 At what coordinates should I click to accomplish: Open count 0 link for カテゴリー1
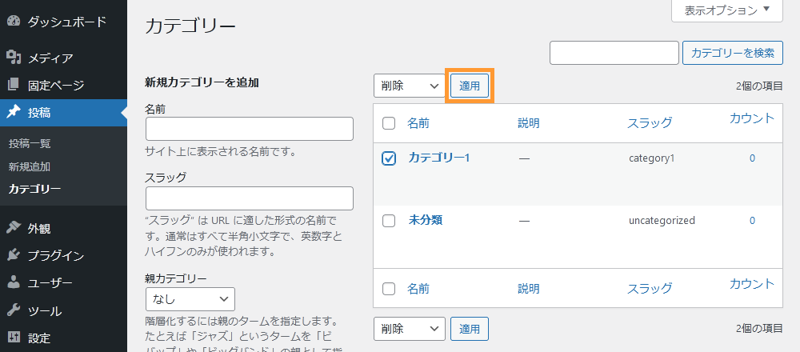tap(752, 158)
